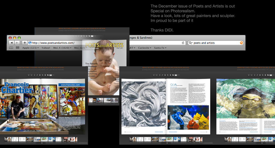Select swimmer spread thumbnail in Q&A viewer strip

click(x=170, y=139)
